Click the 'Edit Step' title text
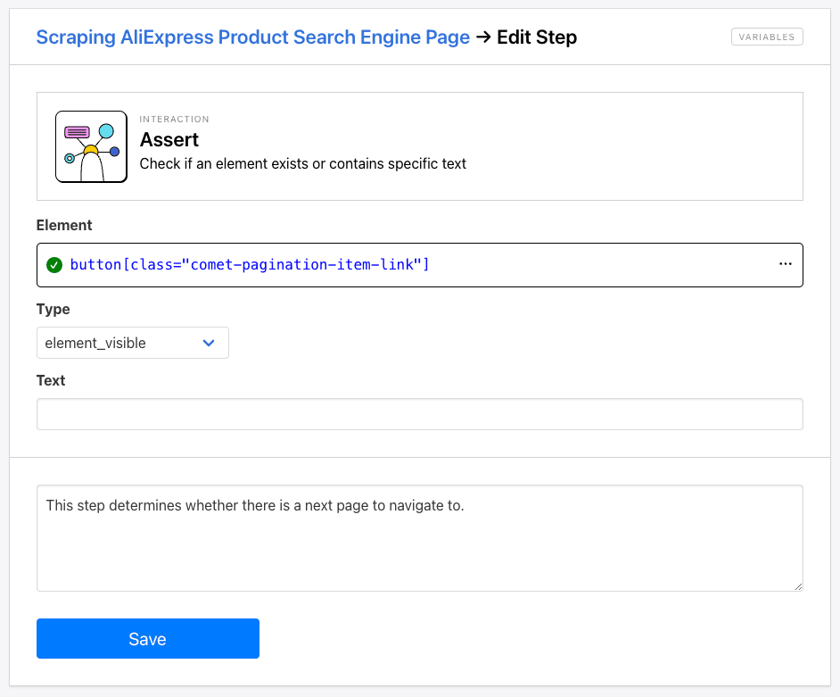840x697 pixels. [537, 37]
